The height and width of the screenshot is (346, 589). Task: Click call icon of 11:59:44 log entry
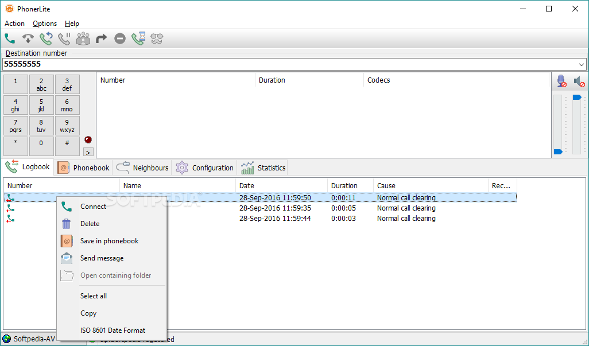coord(10,219)
